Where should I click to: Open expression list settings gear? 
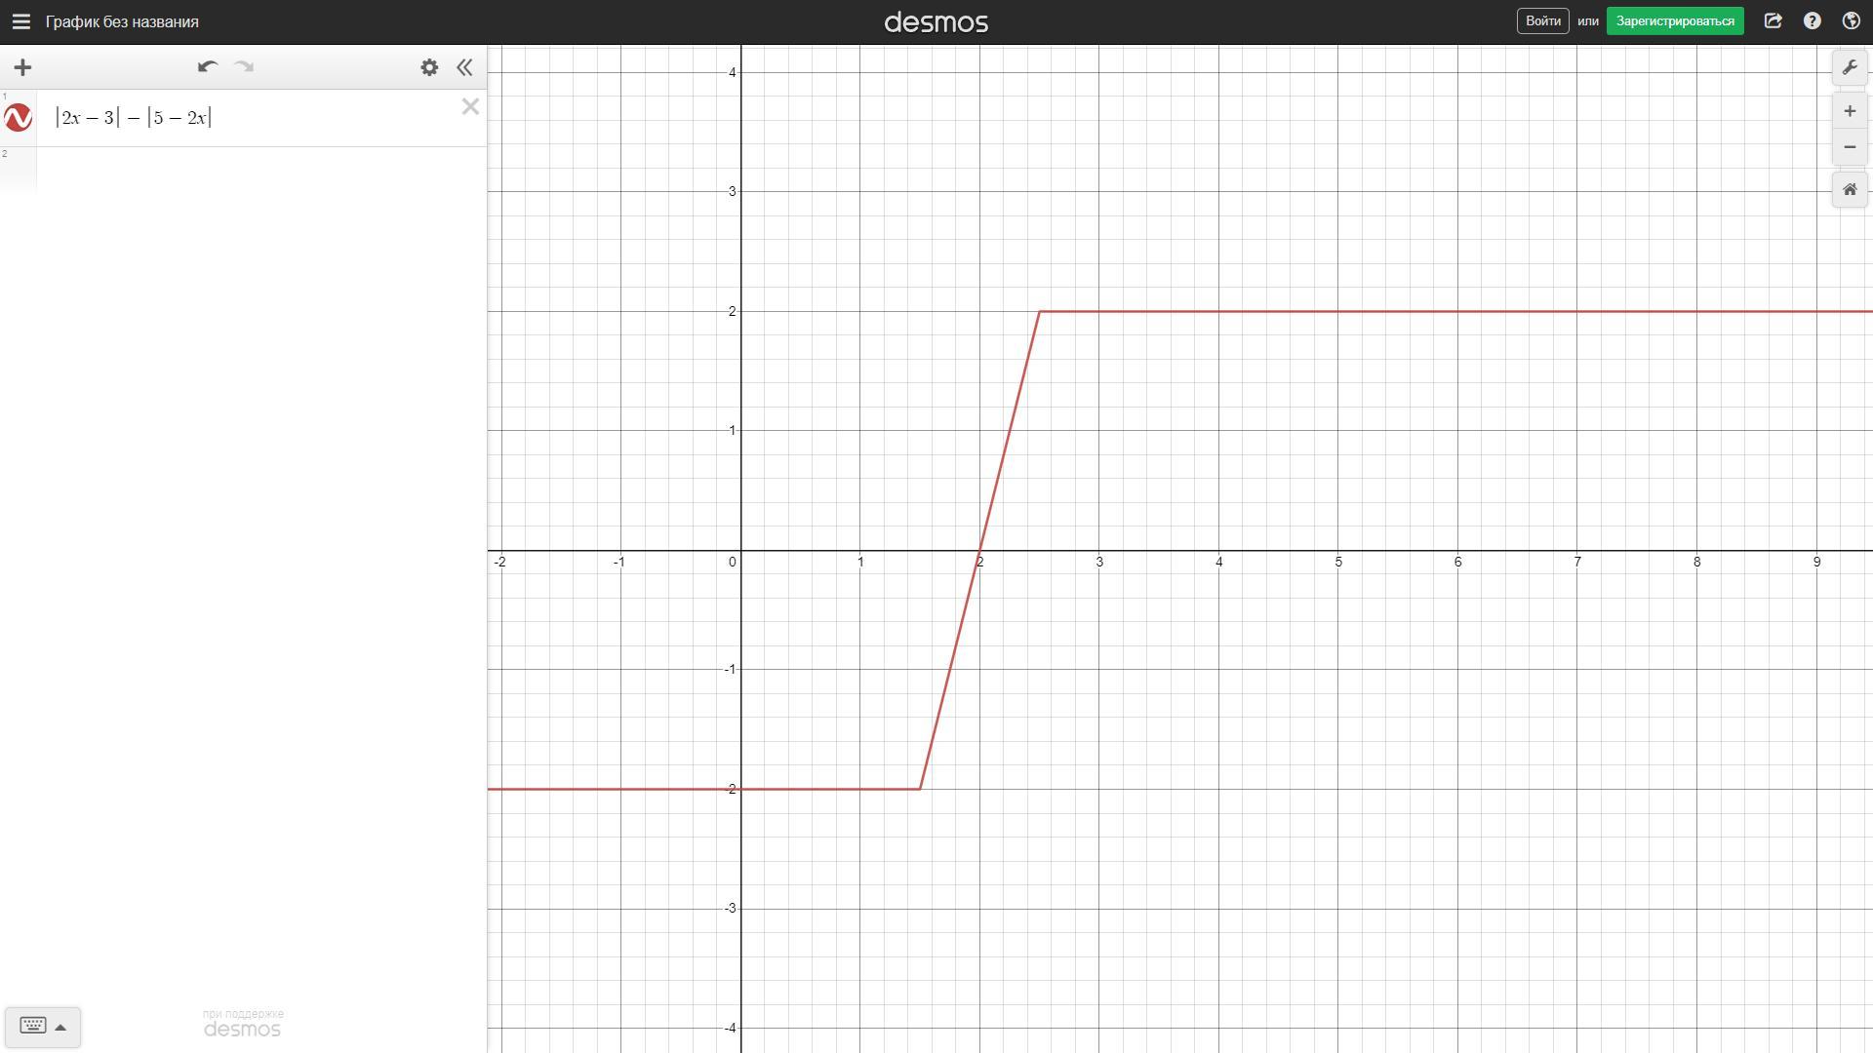tap(429, 67)
